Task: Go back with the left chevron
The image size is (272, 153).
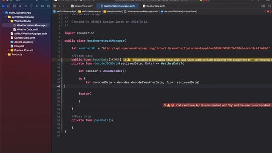Action: [59, 6]
